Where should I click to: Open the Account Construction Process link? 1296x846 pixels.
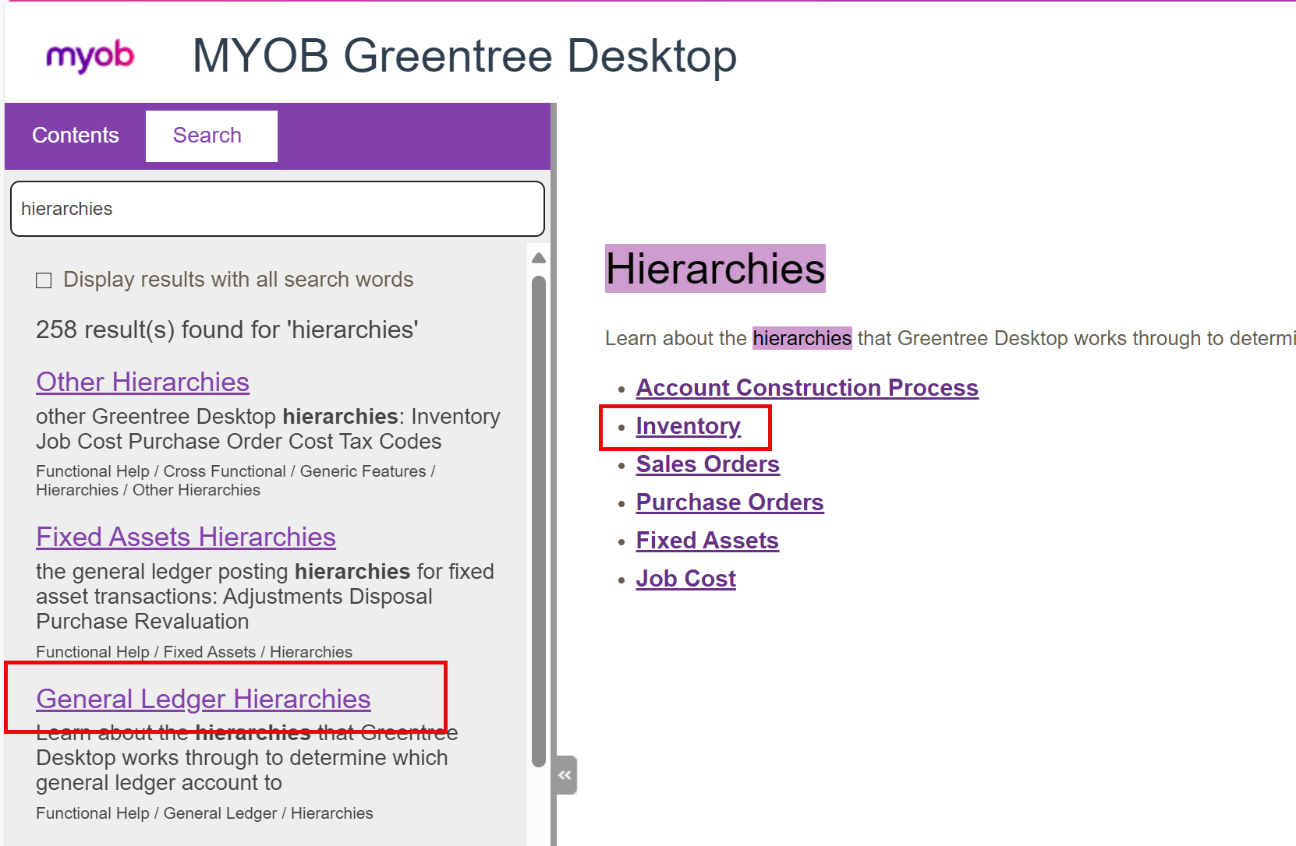[x=807, y=387]
